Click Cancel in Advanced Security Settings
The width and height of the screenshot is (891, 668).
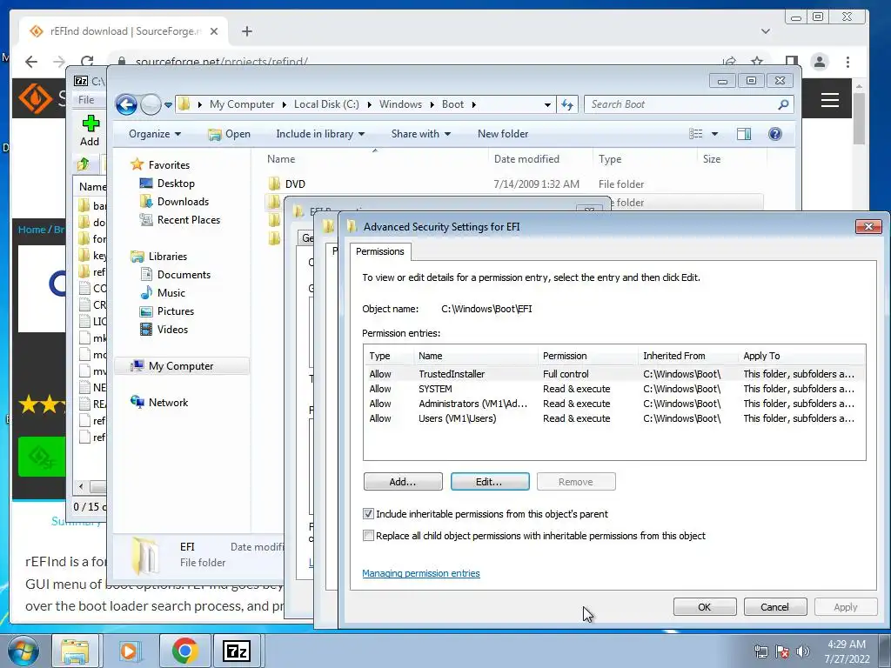click(x=775, y=607)
